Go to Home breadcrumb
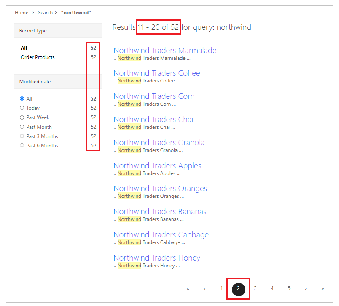The image size is (339, 306). pyautogui.click(x=22, y=13)
